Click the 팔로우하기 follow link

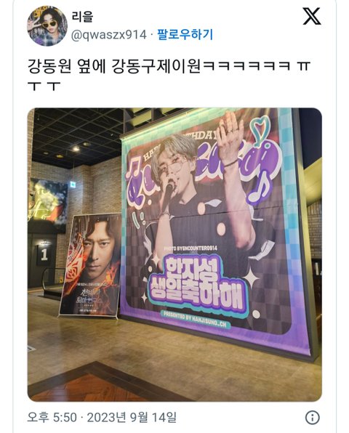(185, 35)
